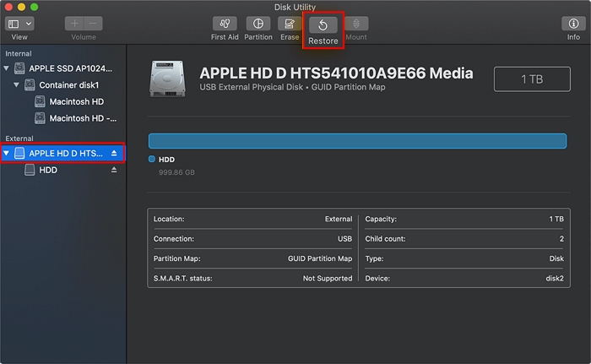Open the Info panel icon

point(573,24)
